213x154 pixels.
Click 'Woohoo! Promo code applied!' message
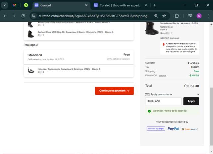pos(170,111)
